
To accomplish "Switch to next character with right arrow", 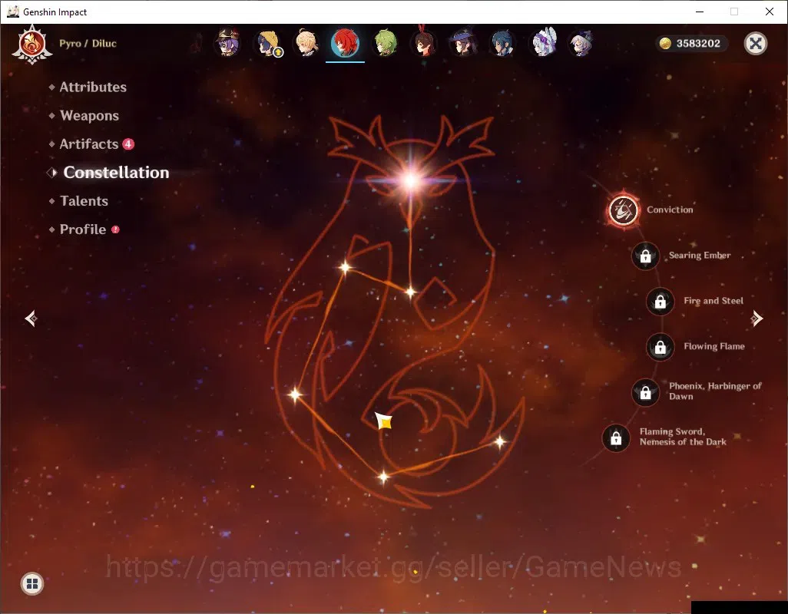I will tap(757, 319).
